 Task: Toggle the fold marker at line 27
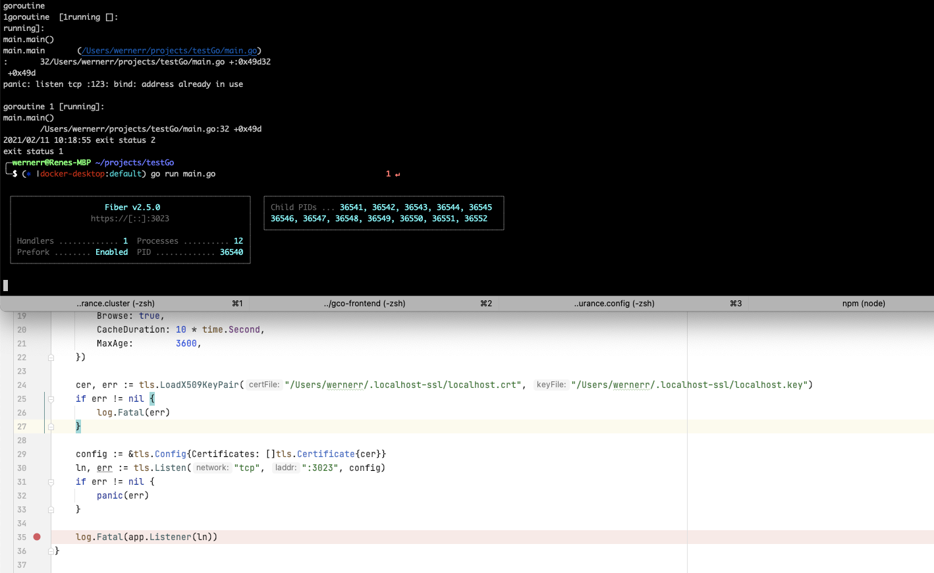[x=50, y=426]
